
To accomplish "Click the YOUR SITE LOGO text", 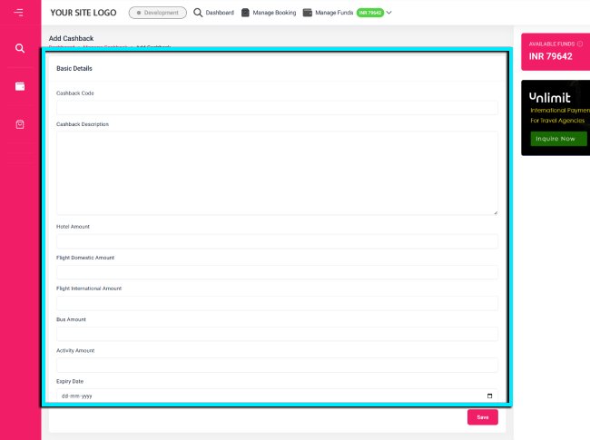I will point(84,13).
